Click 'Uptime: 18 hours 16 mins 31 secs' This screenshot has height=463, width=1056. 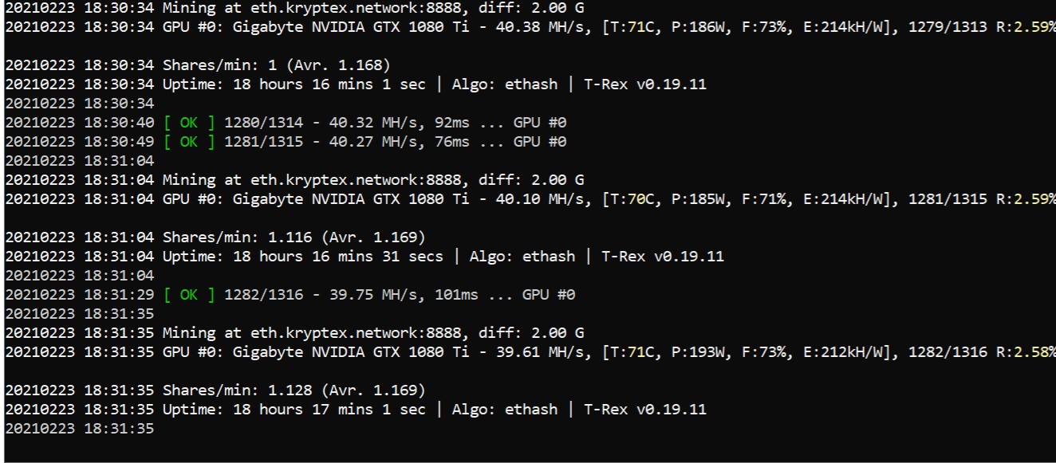[303, 257]
